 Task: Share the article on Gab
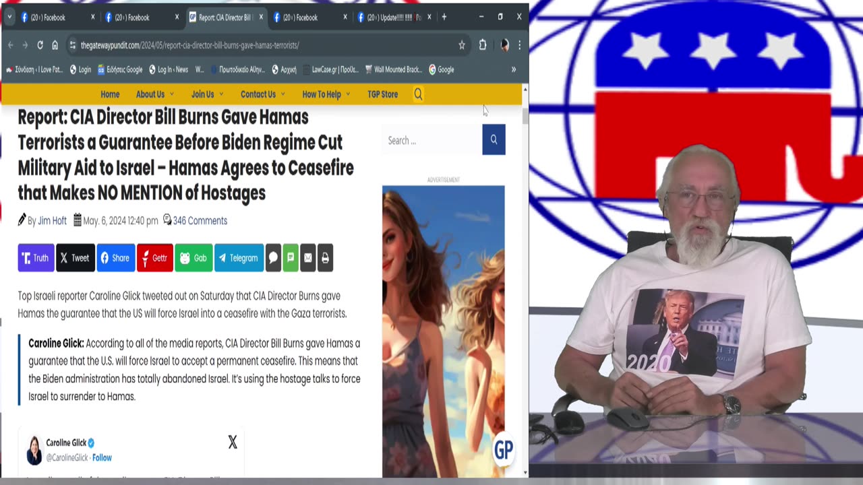tap(194, 258)
